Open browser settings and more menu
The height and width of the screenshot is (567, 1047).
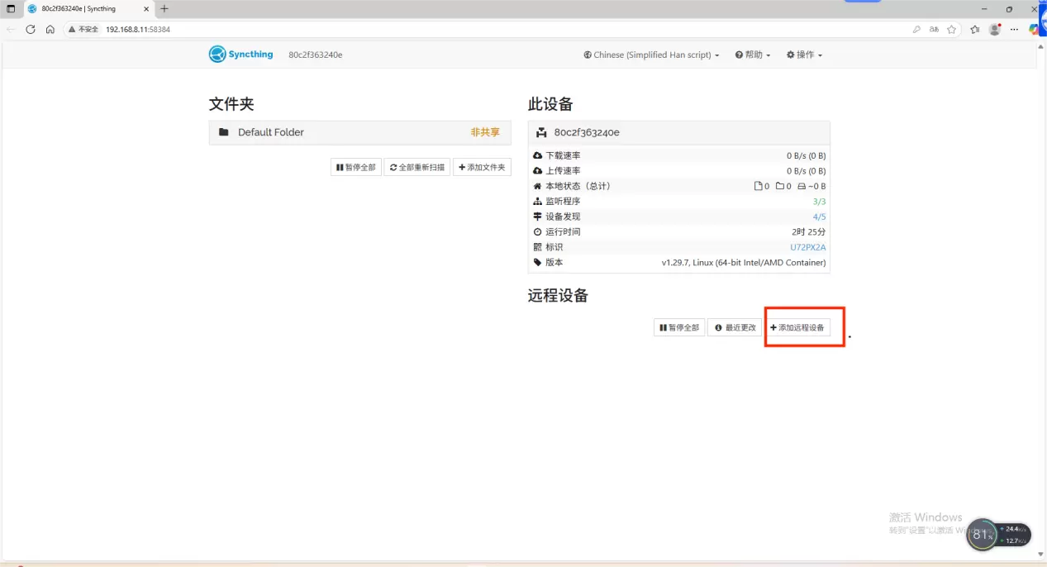(x=1014, y=29)
